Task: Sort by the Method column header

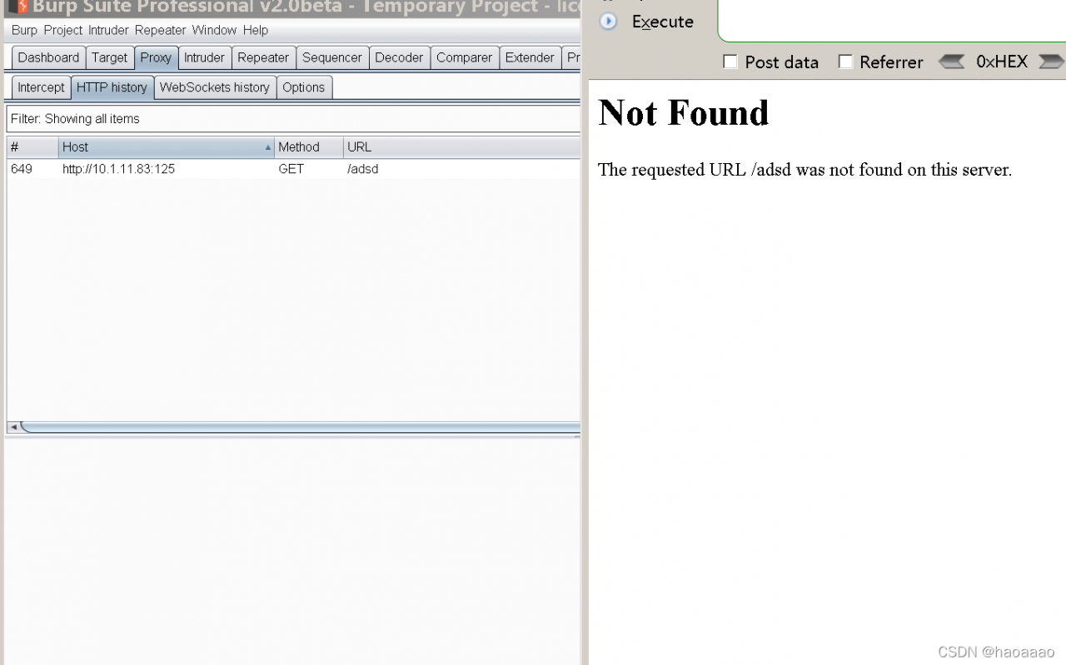Action: tap(309, 146)
